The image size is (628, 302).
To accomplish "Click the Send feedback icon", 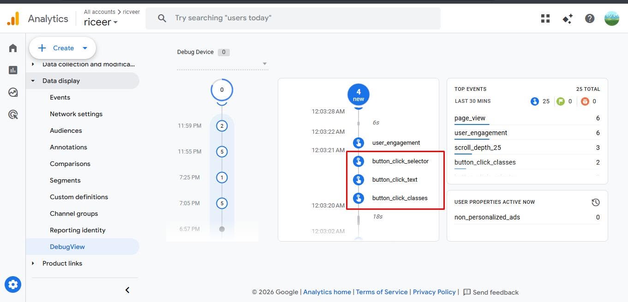I will pyautogui.click(x=467, y=292).
